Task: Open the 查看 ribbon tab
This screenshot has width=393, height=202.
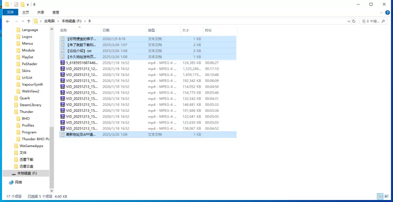Action: pos(56,12)
